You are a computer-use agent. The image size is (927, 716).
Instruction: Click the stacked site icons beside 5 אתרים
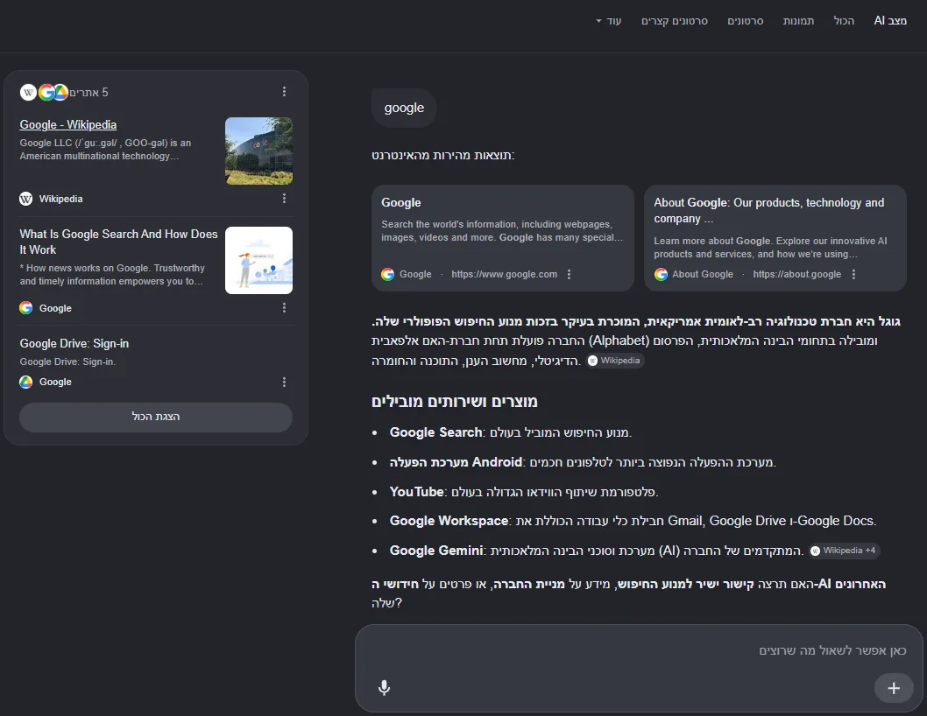coord(45,92)
